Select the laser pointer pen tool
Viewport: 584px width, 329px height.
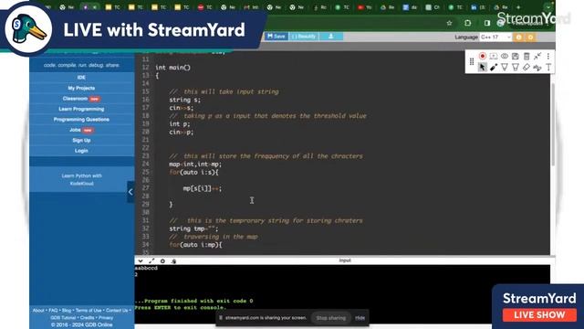[494, 67]
